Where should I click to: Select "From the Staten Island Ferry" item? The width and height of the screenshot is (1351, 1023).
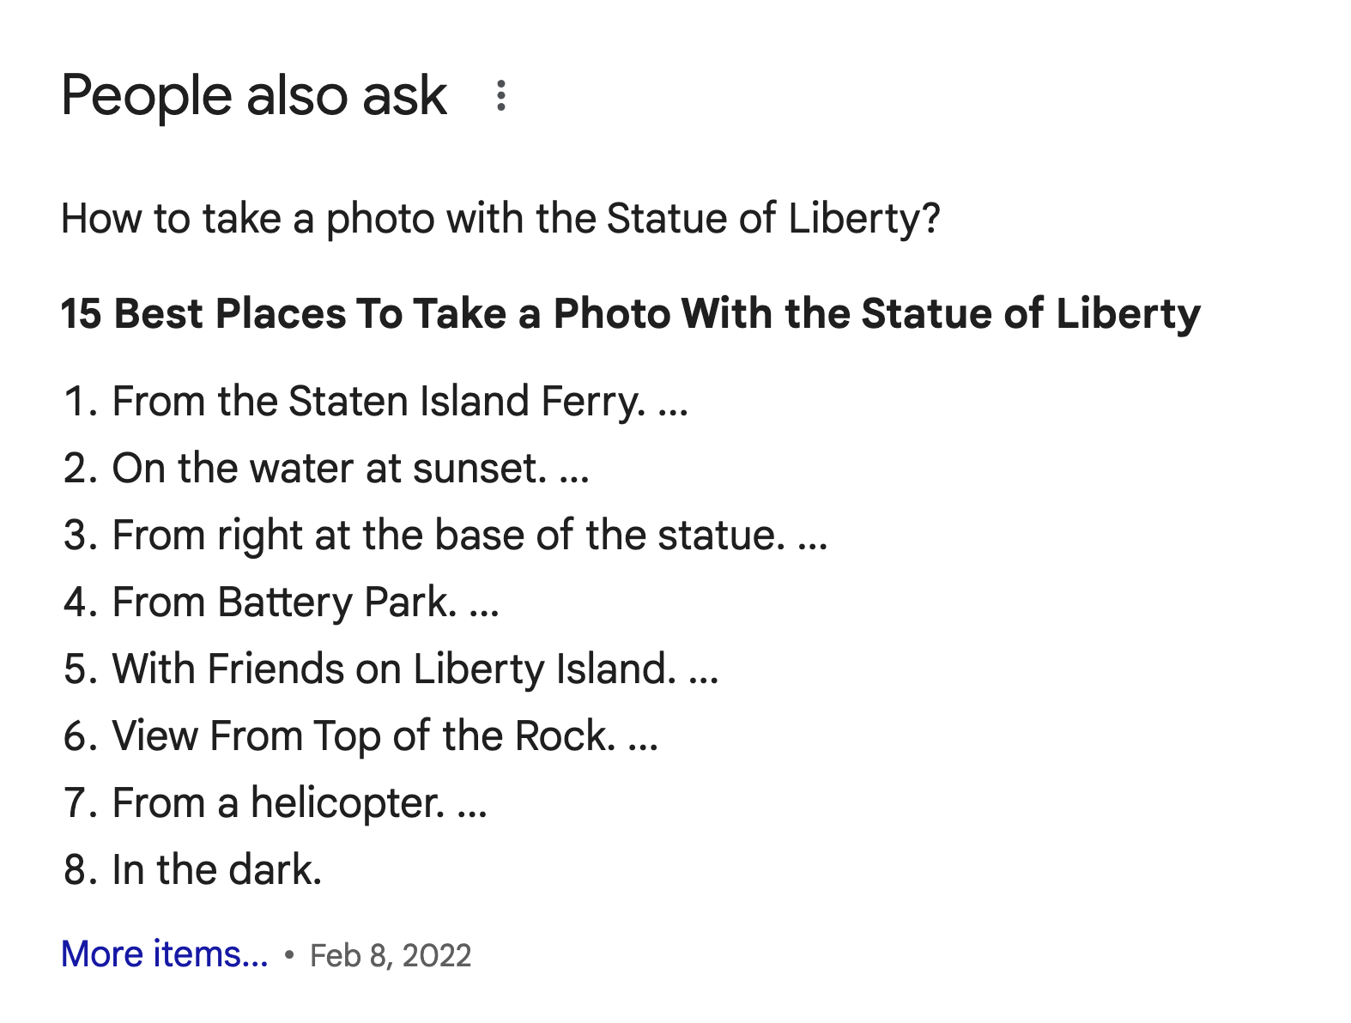pyautogui.click(x=378, y=402)
